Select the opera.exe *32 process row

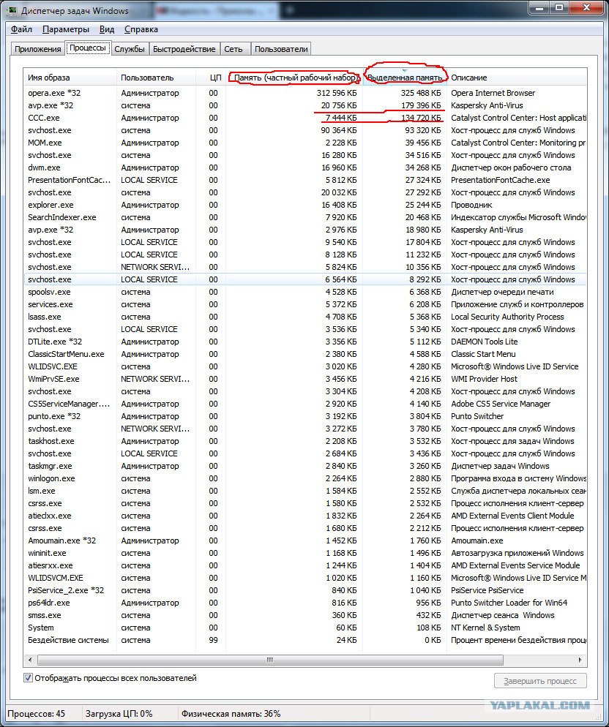[x=305, y=93]
